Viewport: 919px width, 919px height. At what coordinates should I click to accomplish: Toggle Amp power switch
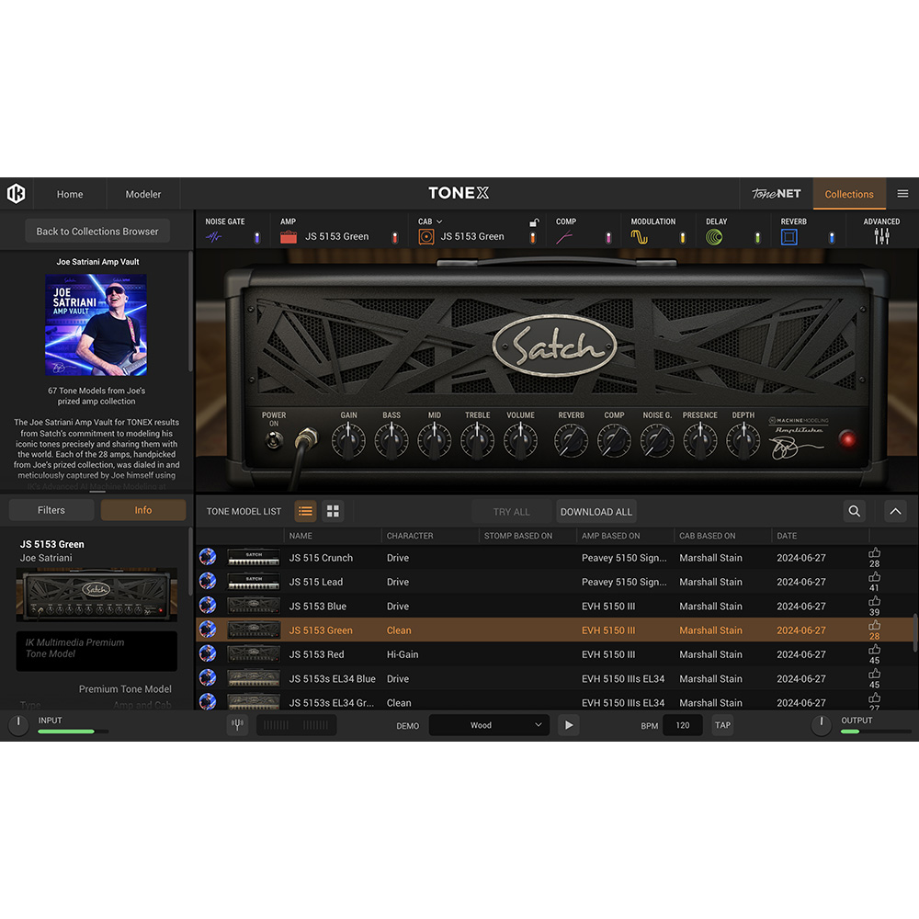click(x=394, y=237)
